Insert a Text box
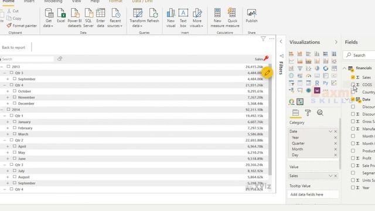Viewport: 375px width, 211px height. tap(183, 18)
